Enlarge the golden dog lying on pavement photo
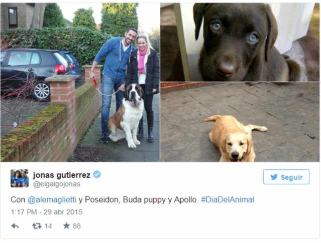This screenshot has width=321, height=243. click(x=240, y=122)
